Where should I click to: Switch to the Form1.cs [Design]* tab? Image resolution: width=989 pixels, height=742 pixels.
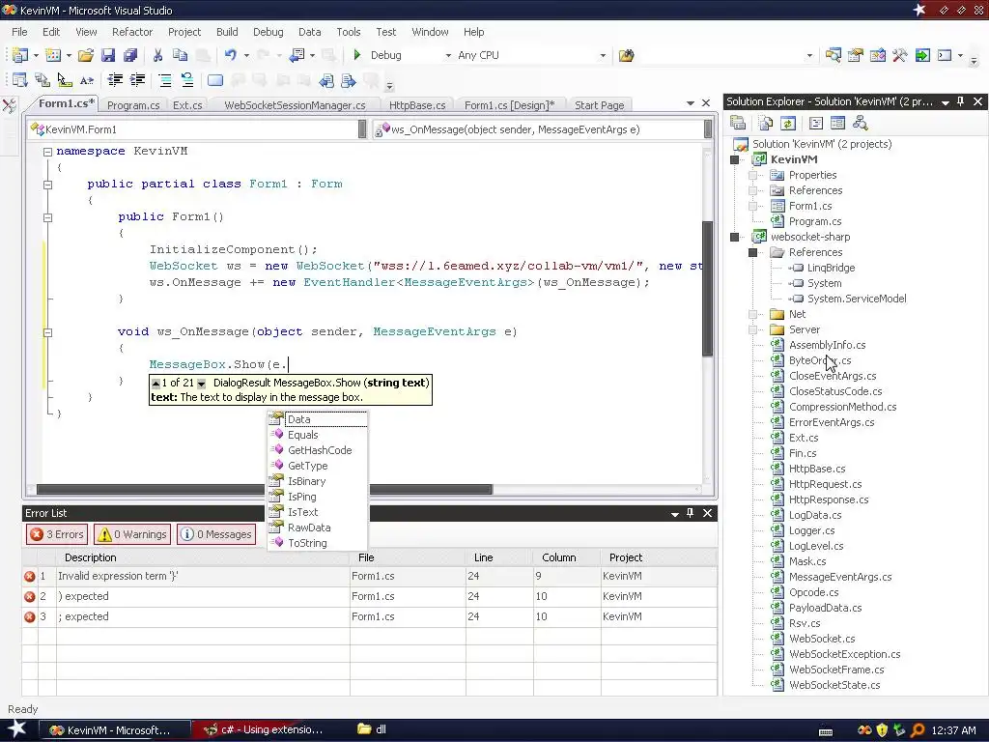510,105
